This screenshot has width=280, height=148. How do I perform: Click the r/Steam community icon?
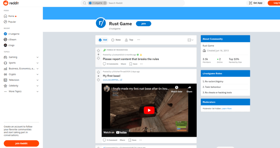tap(5, 39)
